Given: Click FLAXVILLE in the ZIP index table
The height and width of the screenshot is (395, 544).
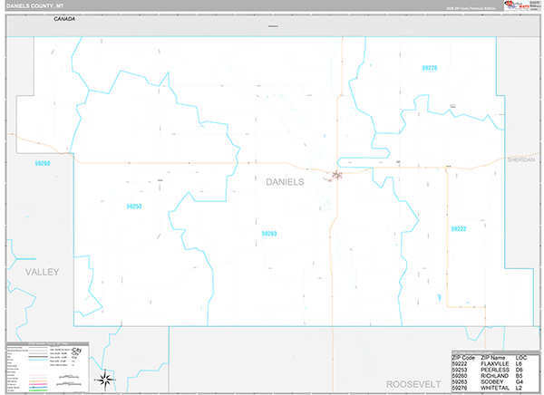Looking at the screenshot, I should click(495, 364).
